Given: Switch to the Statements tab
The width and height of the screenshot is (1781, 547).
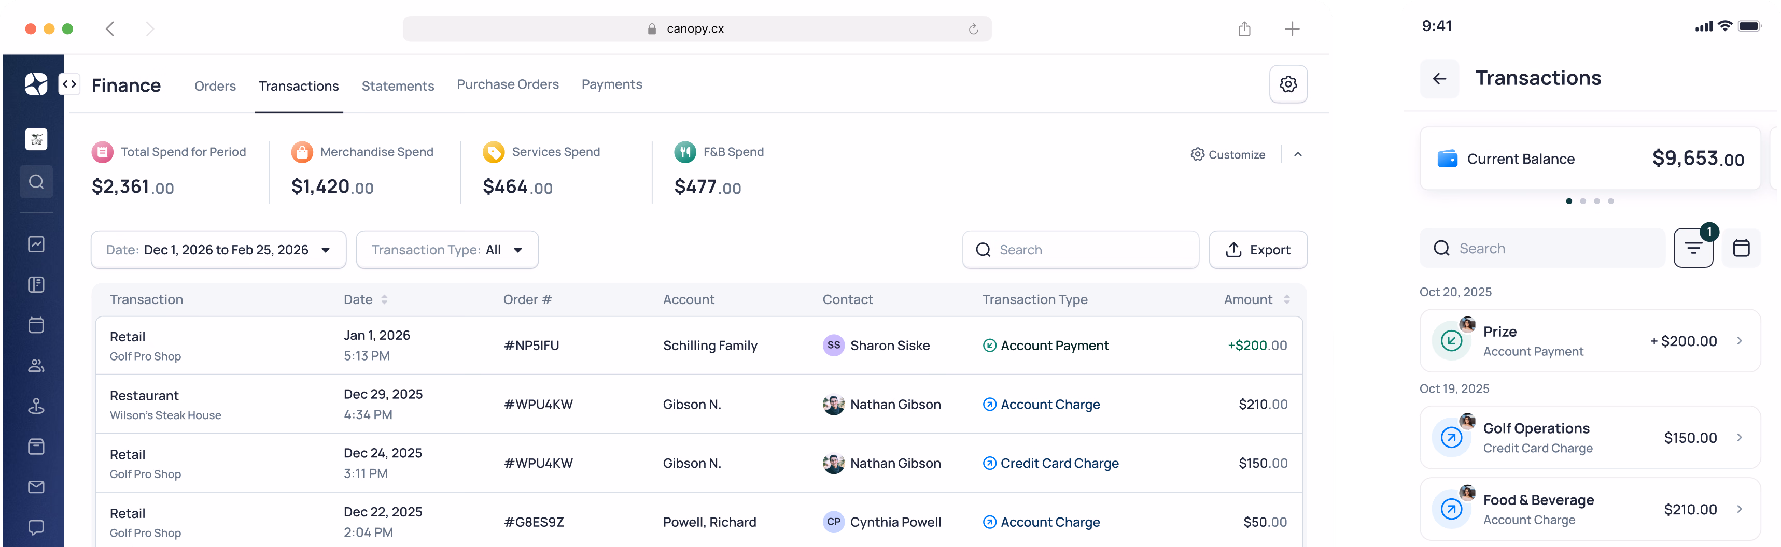Looking at the screenshot, I should click(x=398, y=85).
